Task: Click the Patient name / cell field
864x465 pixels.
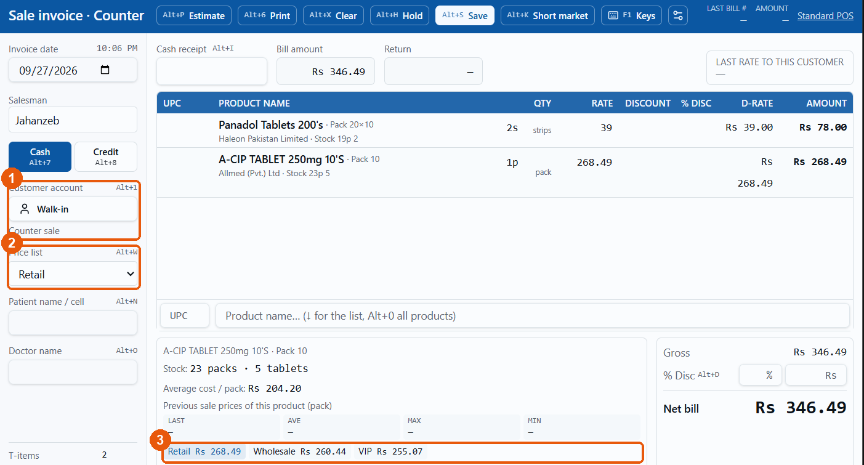Action: tap(73, 323)
